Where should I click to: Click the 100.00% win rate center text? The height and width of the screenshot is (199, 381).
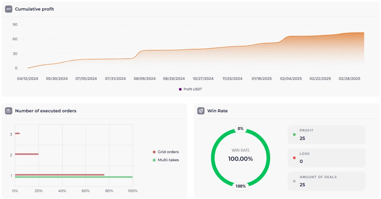(x=240, y=159)
